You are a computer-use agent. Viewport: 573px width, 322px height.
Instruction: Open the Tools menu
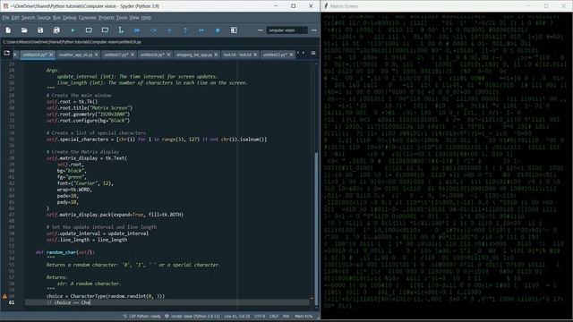coord(122,18)
